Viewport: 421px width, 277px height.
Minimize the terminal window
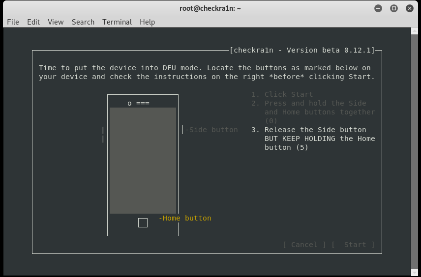[378, 8]
